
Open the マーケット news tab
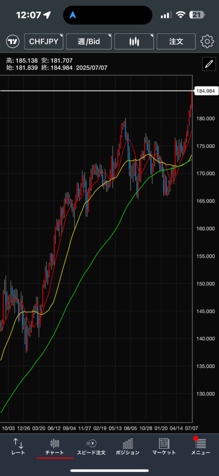click(x=164, y=447)
